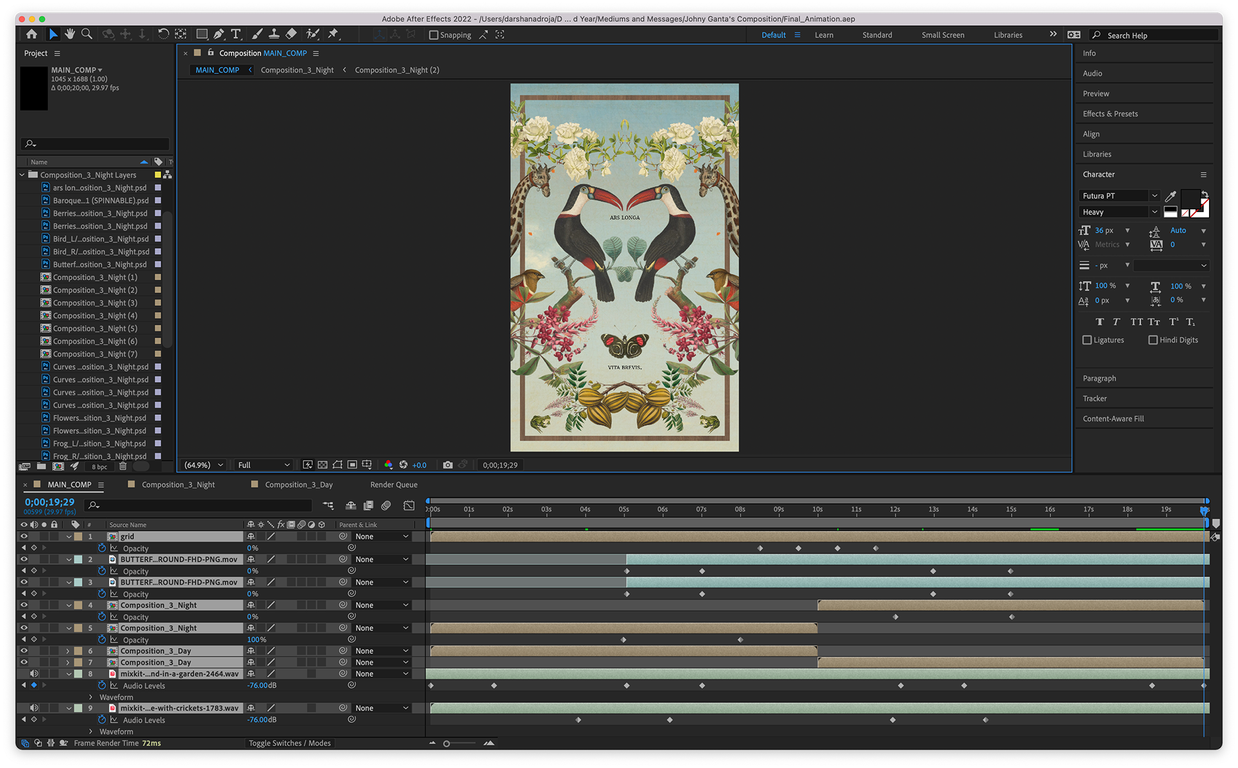
Task: Switch to the Composition_3_Day timeline tab
Action: coord(299,485)
